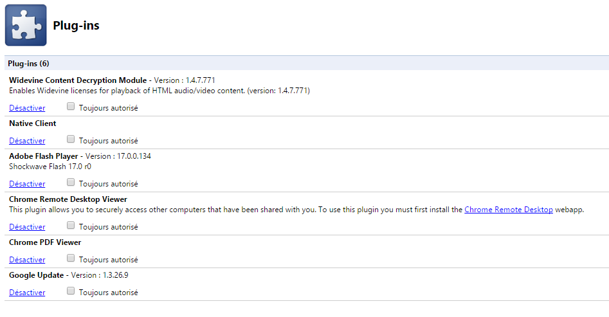This screenshot has height=317, width=609.
Task: Check Toujours autorisé for Native Client
Action: click(x=71, y=139)
